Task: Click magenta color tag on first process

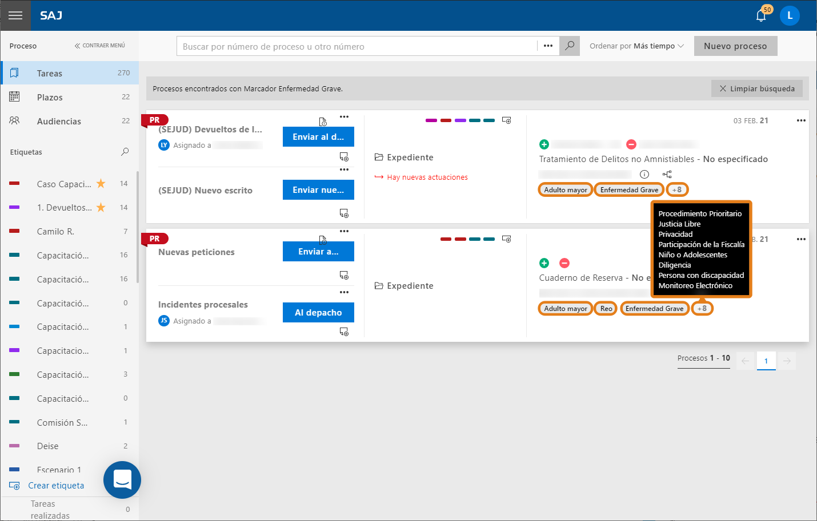Action: pyautogui.click(x=431, y=120)
